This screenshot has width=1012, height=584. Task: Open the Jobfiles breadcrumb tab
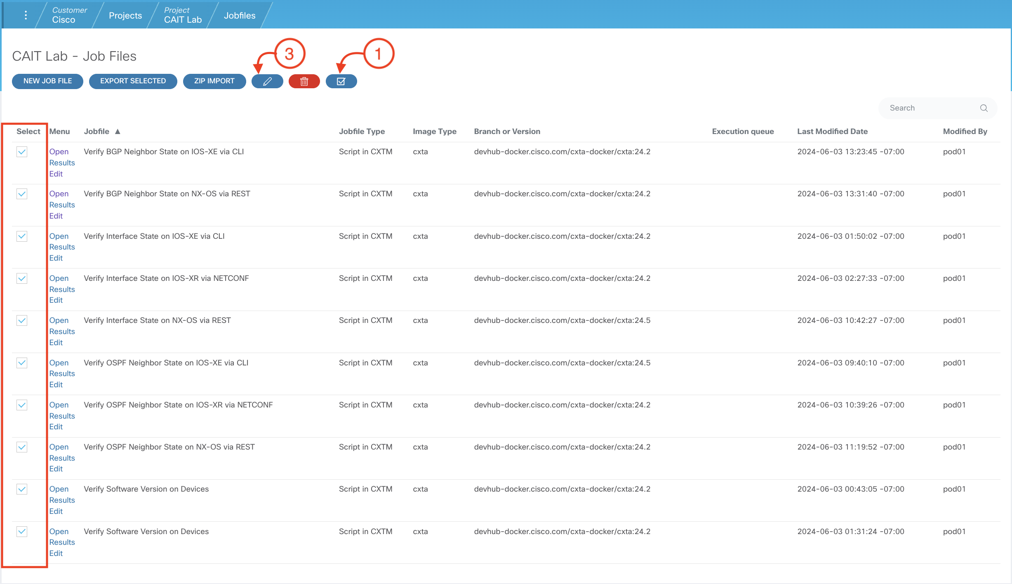[x=239, y=16]
